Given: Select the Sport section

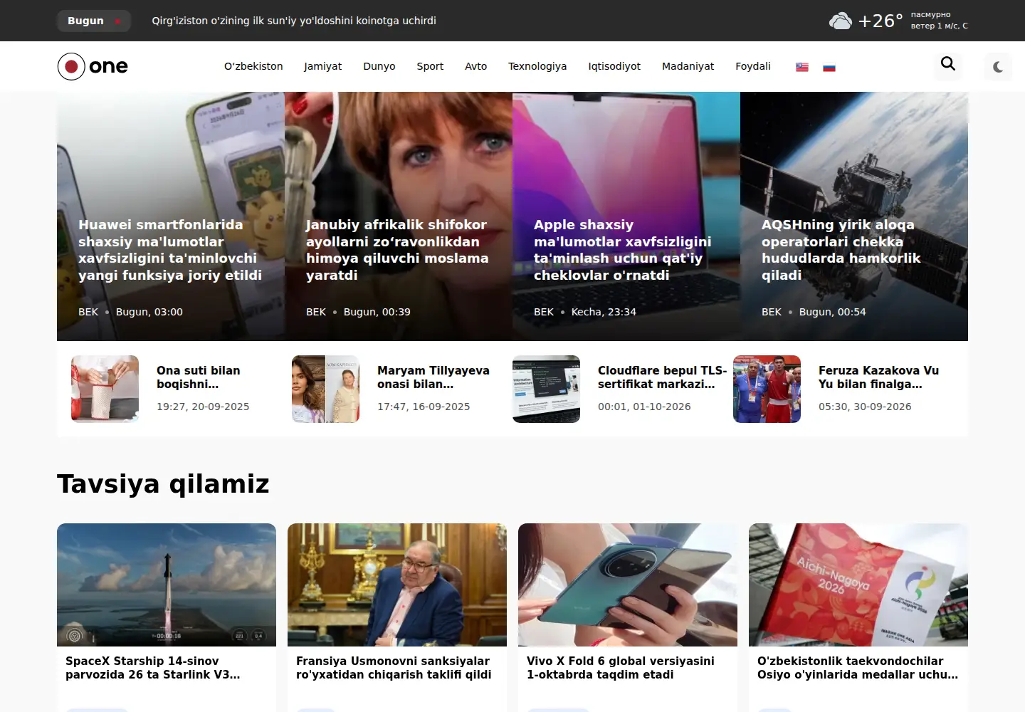Looking at the screenshot, I should 430,66.
